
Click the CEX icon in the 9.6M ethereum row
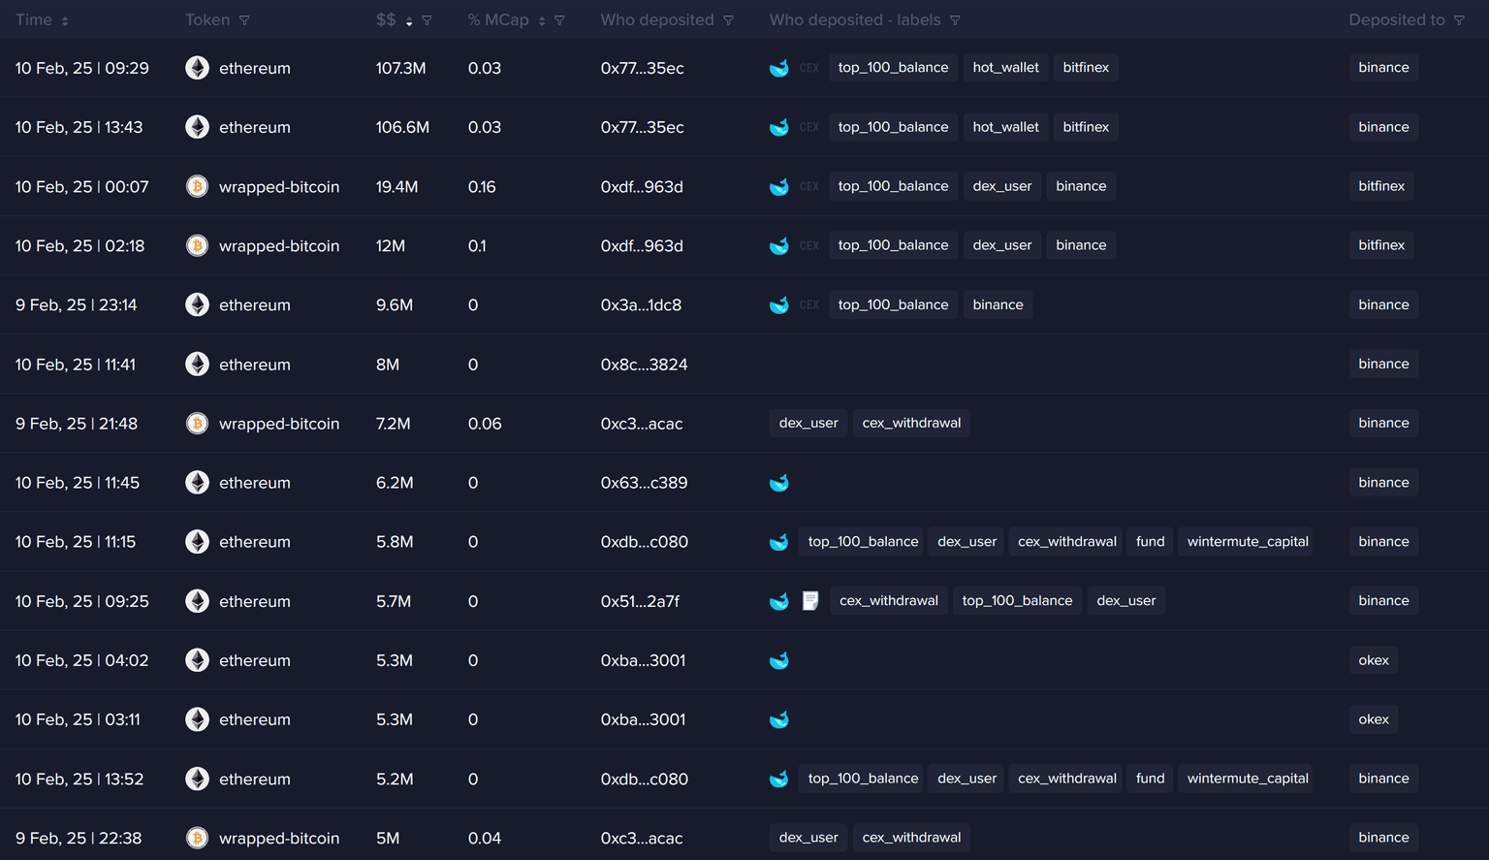tap(808, 305)
